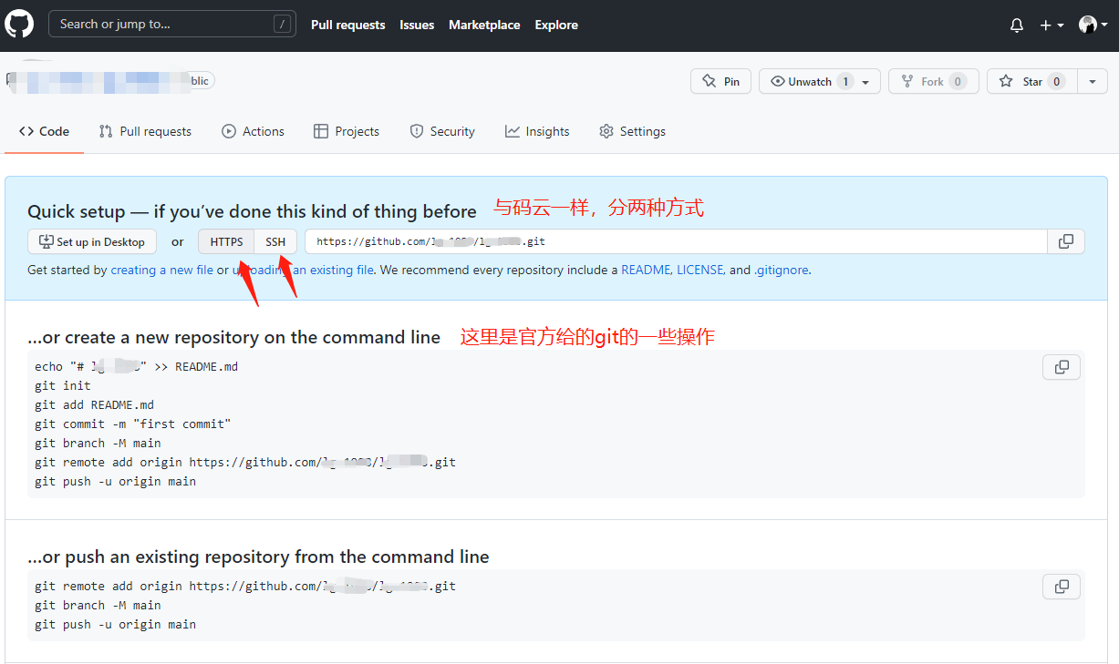Click the git commit first commit line
This screenshot has height=664, width=1119.
click(x=133, y=424)
